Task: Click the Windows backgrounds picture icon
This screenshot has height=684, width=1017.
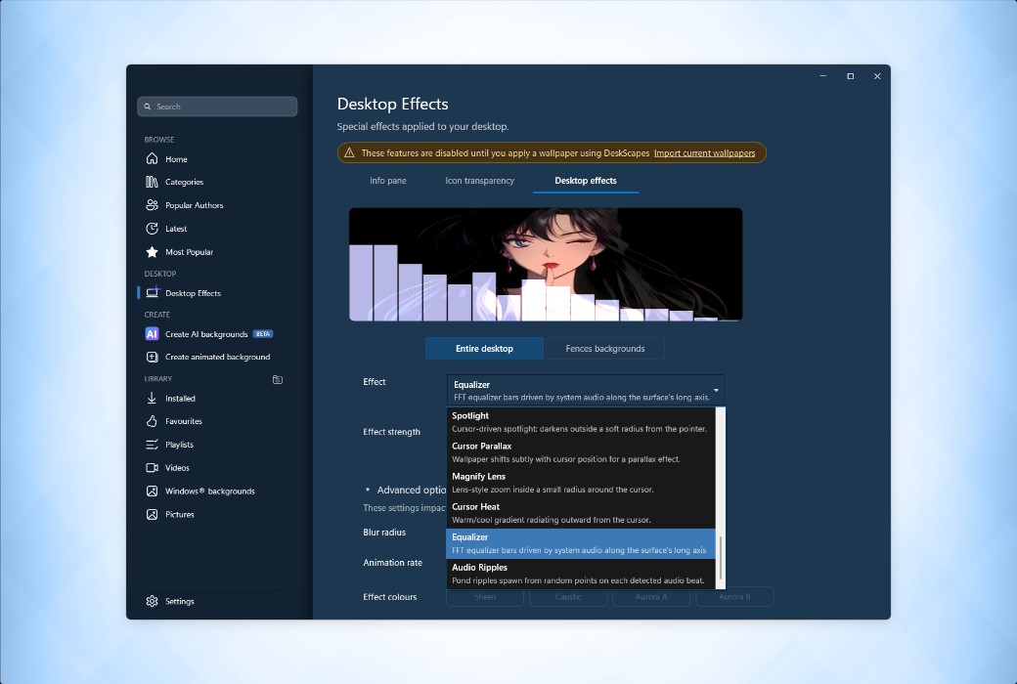Action: tap(152, 491)
